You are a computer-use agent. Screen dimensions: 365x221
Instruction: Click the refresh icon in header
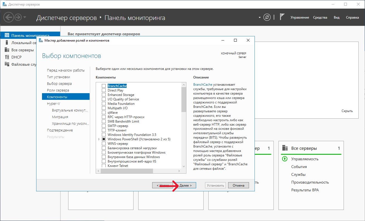[x=267, y=17]
